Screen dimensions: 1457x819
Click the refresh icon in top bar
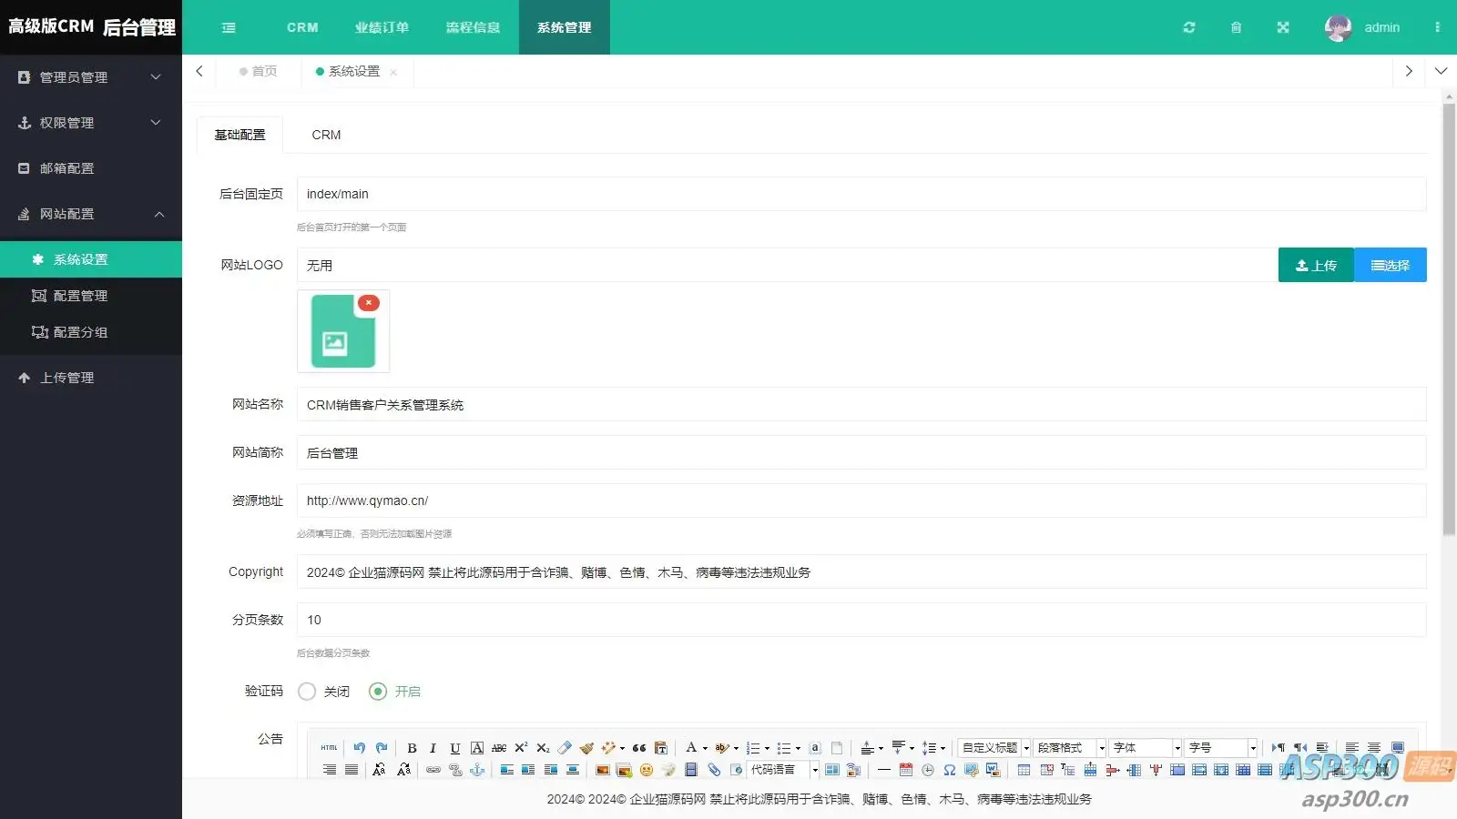point(1188,27)
